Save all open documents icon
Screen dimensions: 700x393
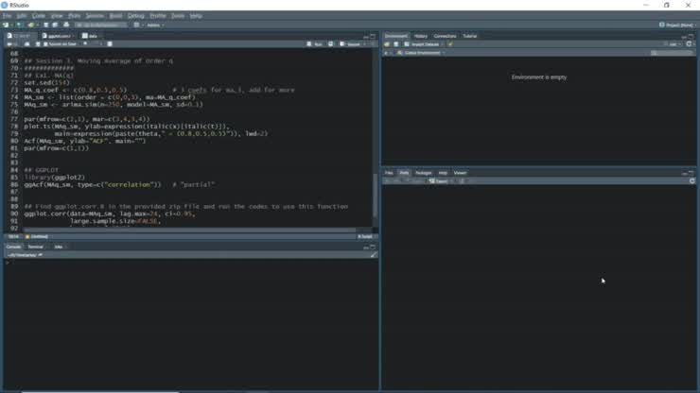pyautogui.click(x=55, y=25)
